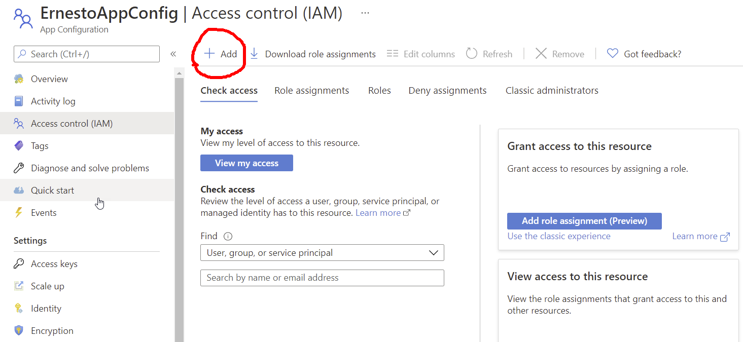Click Add role assignment (Preview) button
Viewport: 743px width, 342px height.
point(584,221)
